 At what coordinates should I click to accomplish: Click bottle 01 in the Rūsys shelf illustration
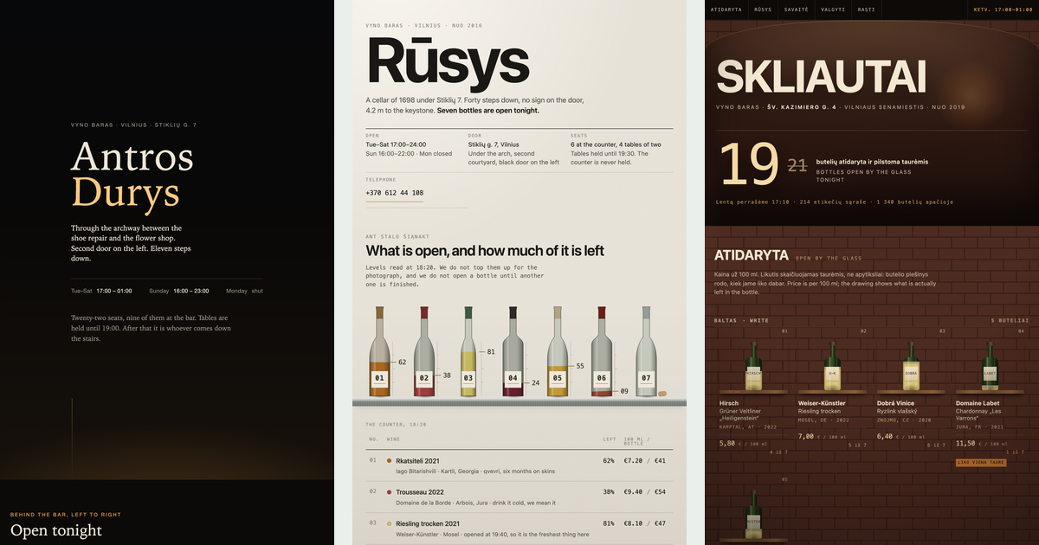pyautogui.click(x=378, y=352)
